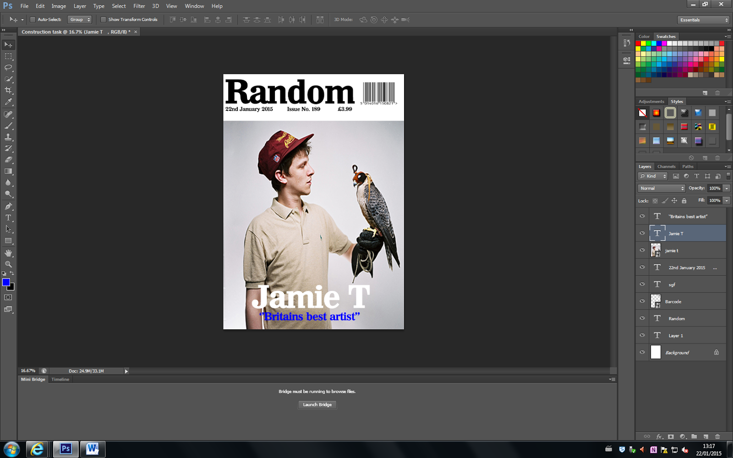Create a new layer group

tap(694, 436)
